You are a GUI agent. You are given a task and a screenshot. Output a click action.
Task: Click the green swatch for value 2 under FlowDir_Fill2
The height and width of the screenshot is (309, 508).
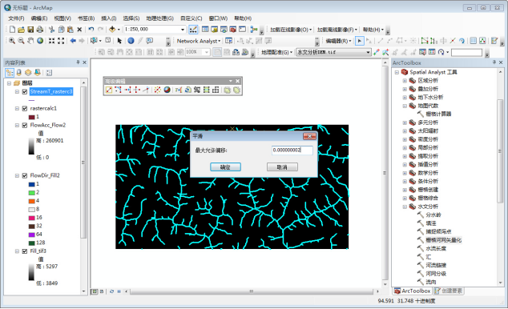31,193
